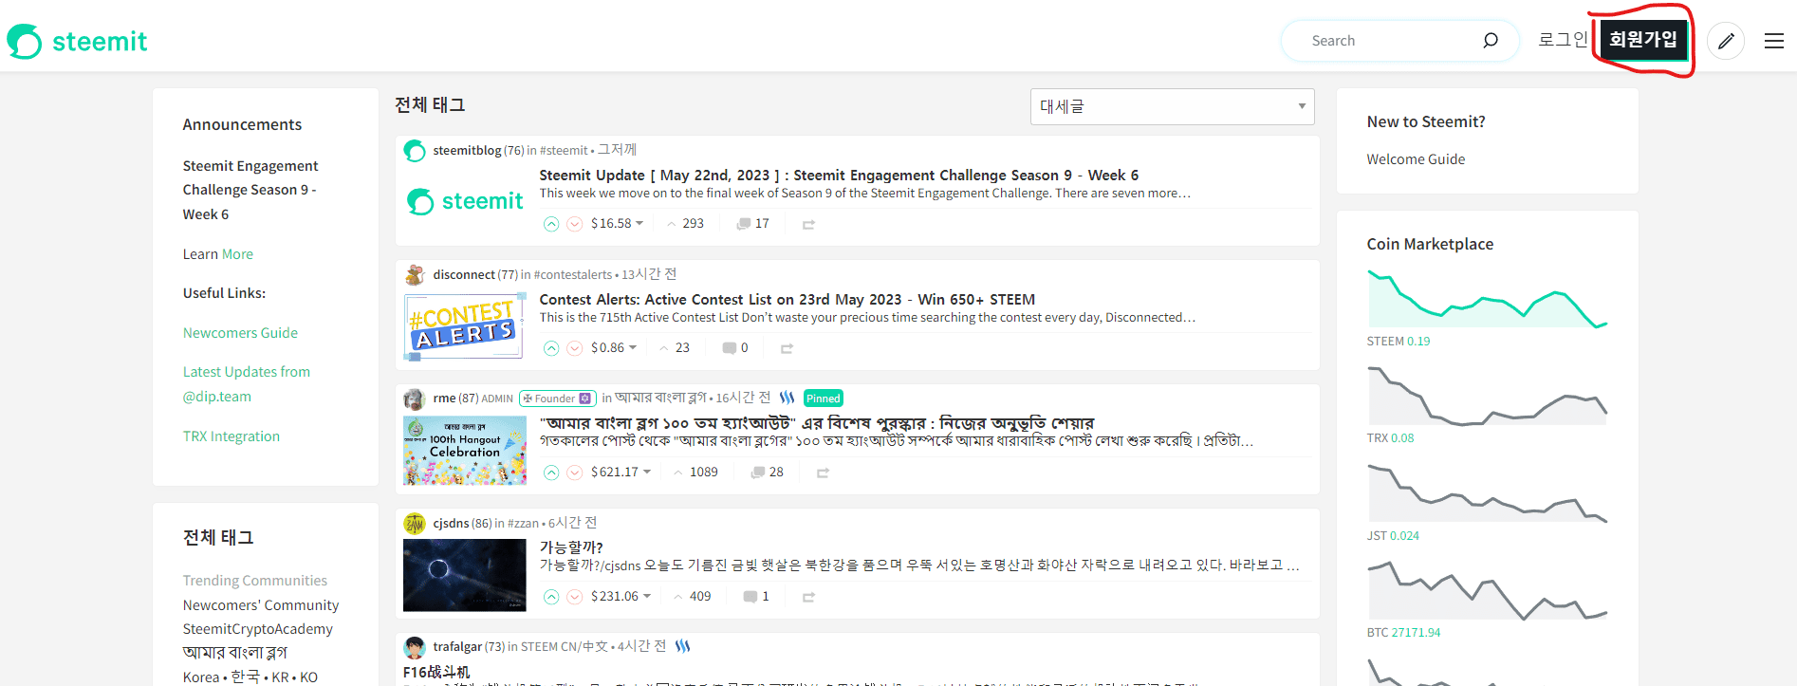Click the #contestalerts tag link
This screenshot has width=1797, height=686.
click(x=573, y=275)
